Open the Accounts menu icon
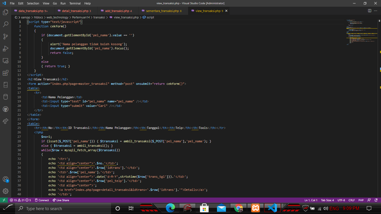Viewport: 381px width, 214px height. pyautogui.click(x=5, y=179)
